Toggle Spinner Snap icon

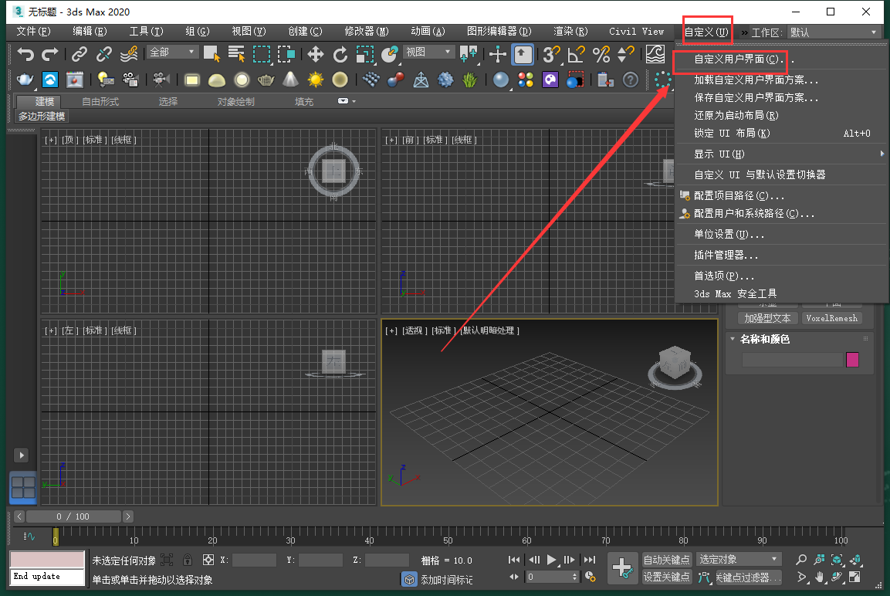(625, 55)
